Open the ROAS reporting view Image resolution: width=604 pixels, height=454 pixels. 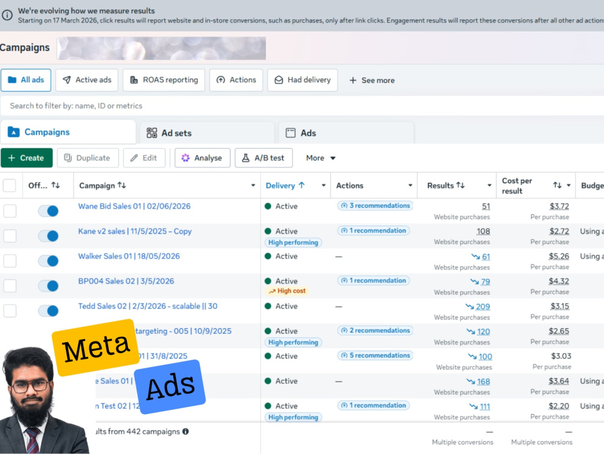point(164,80)
